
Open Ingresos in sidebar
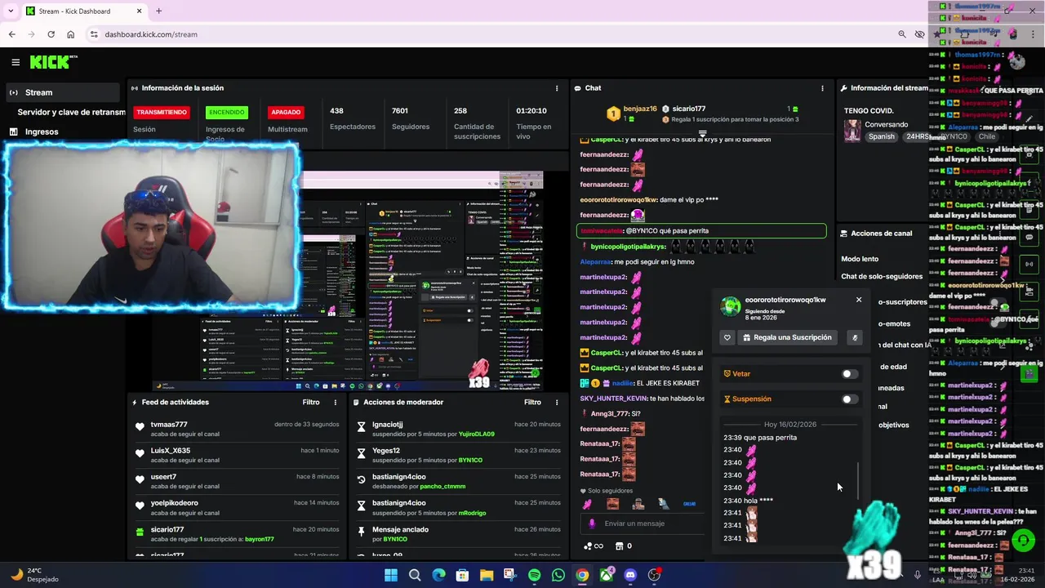42,131
